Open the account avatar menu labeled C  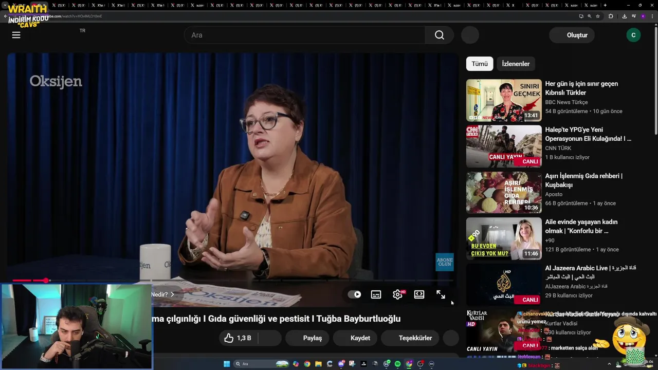(x=633, y=35)
